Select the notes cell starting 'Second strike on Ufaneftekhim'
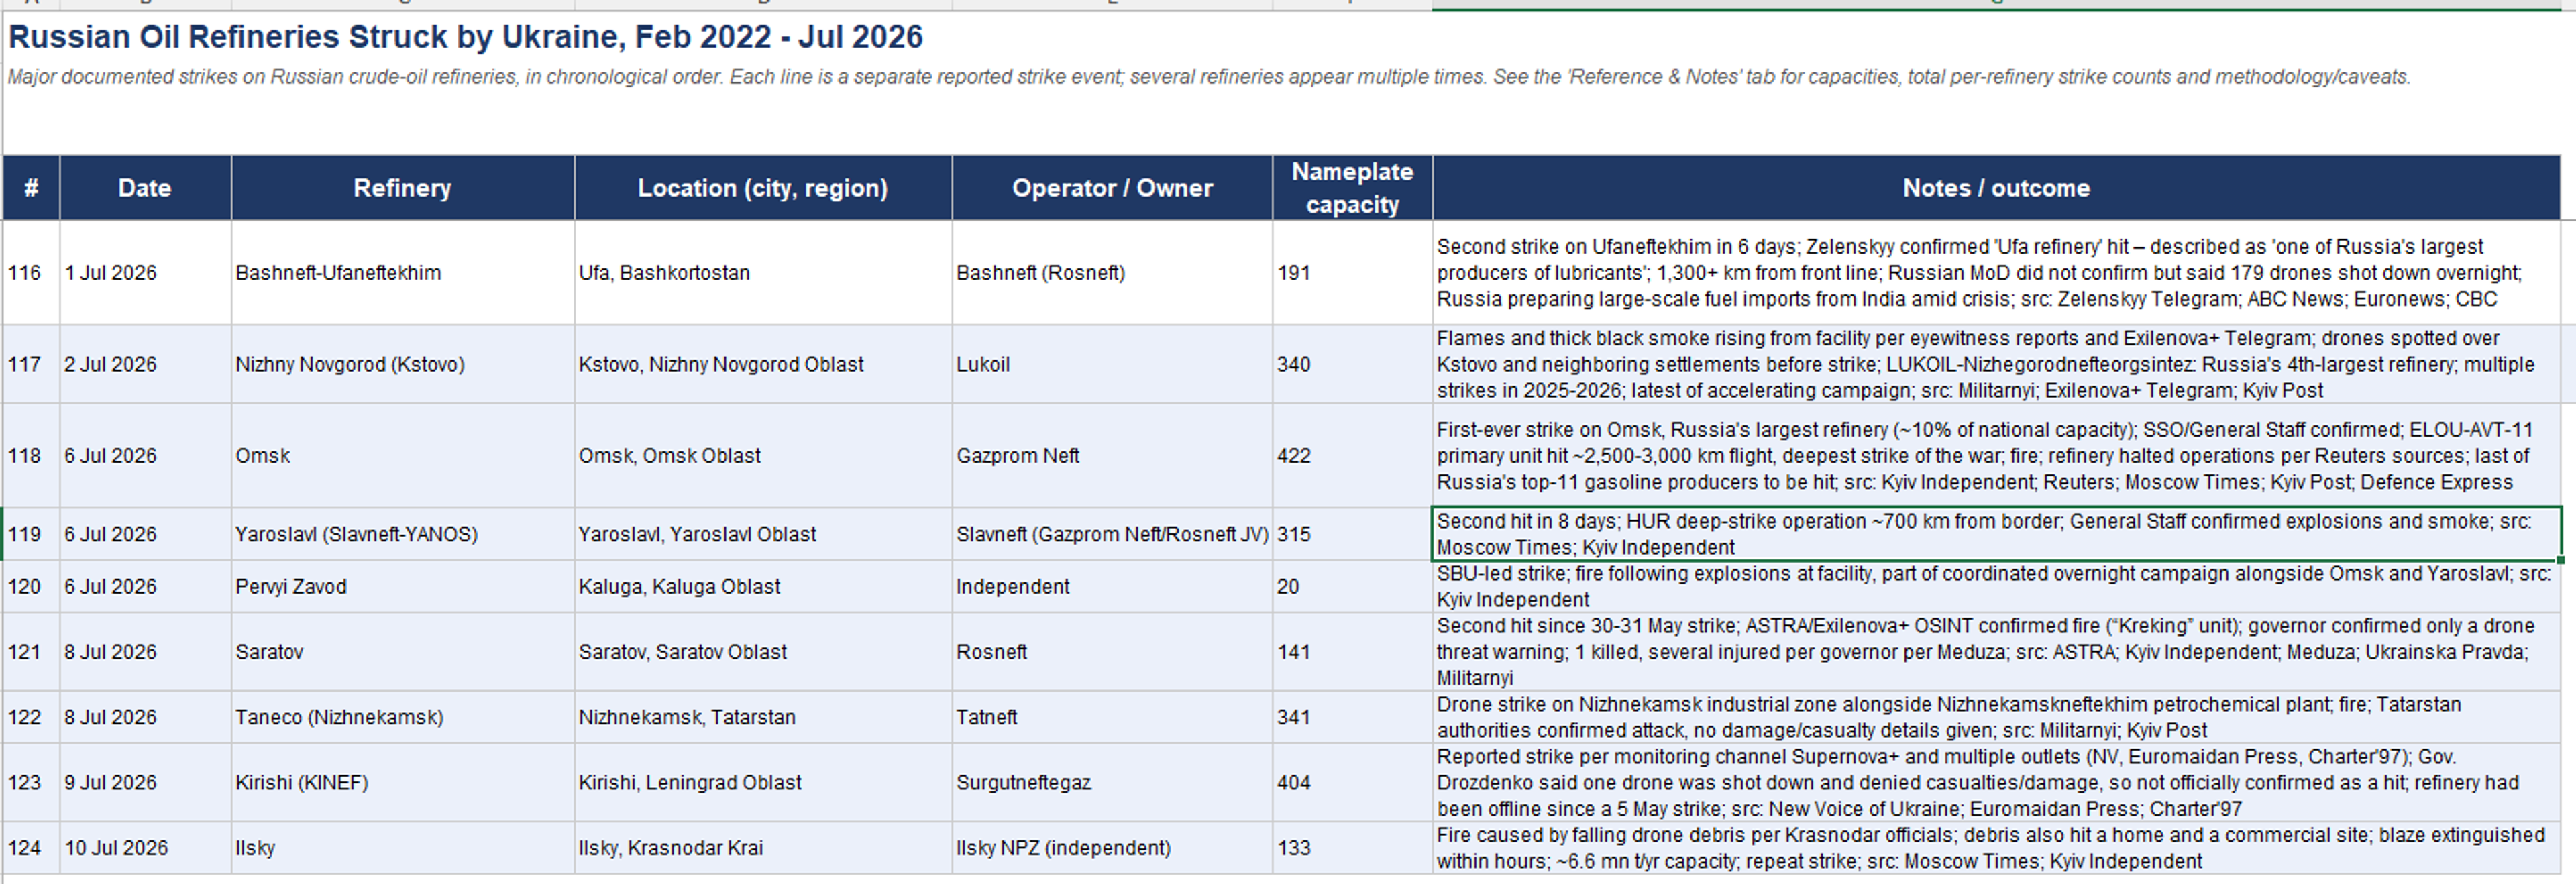 [x=1996, y=272]
